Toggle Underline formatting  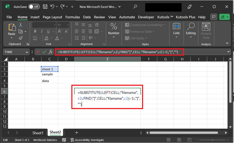[x=48, y=31]
